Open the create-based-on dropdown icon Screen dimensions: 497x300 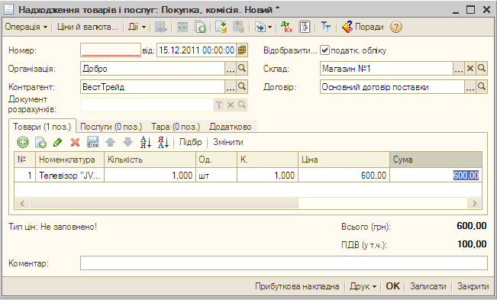click(x=263, y=27)
